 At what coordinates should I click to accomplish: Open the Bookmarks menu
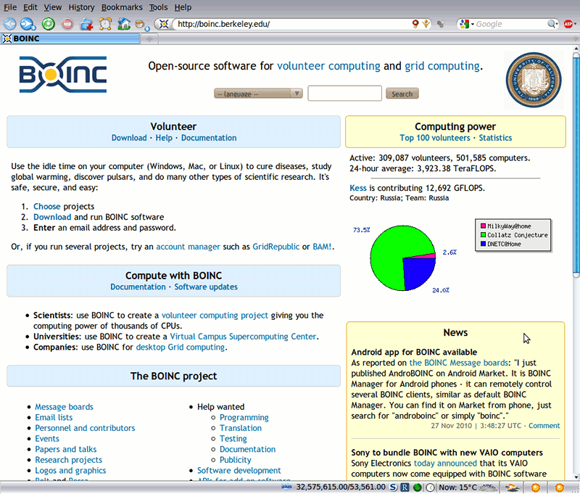122,7
